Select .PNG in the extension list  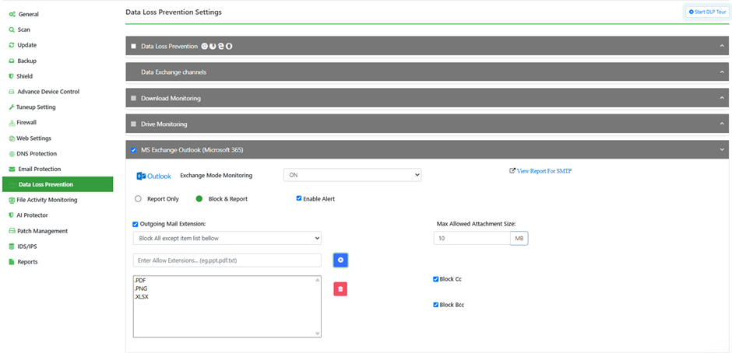point(140,288)
